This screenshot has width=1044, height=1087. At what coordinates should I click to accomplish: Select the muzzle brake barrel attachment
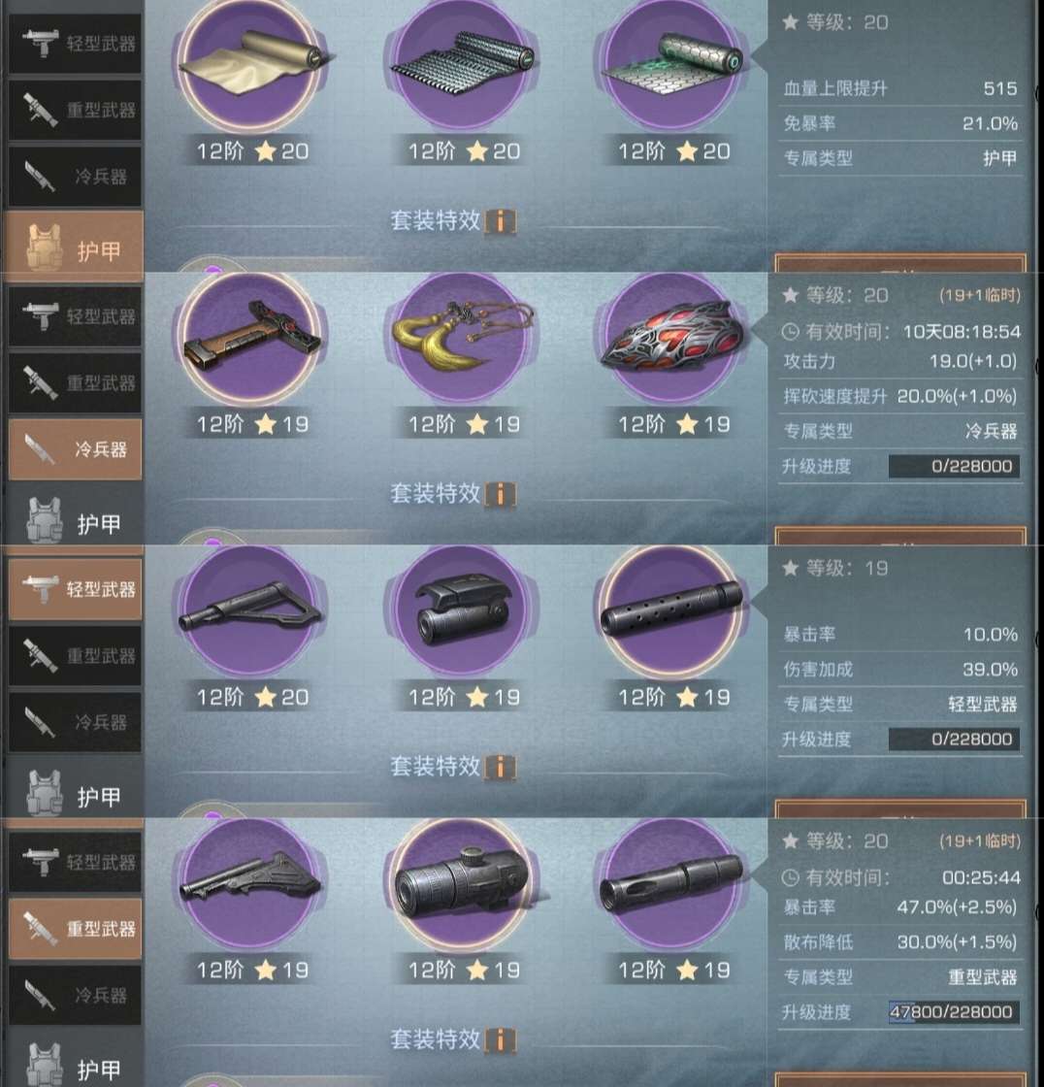(672, 884)
